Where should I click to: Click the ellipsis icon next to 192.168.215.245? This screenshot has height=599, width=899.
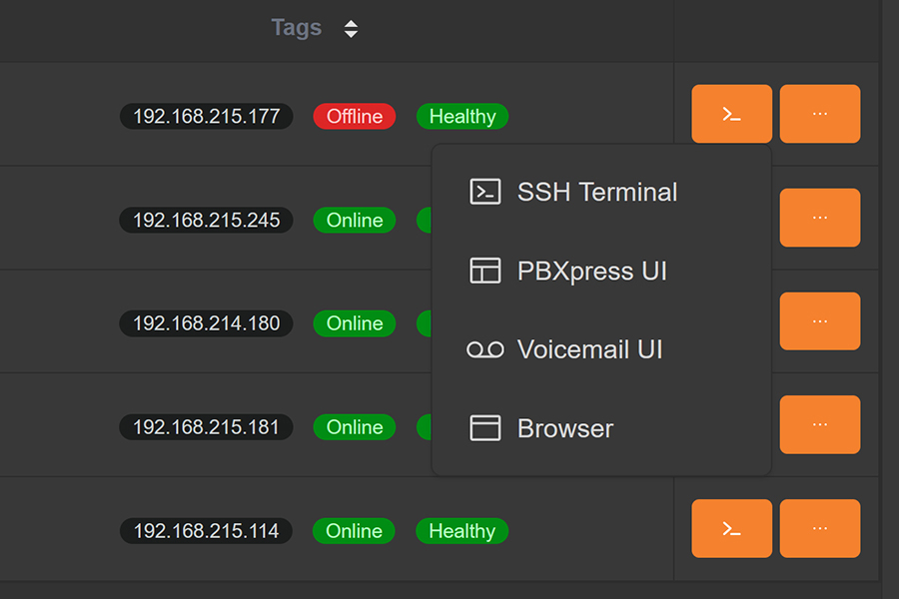[x=819, y=217]
